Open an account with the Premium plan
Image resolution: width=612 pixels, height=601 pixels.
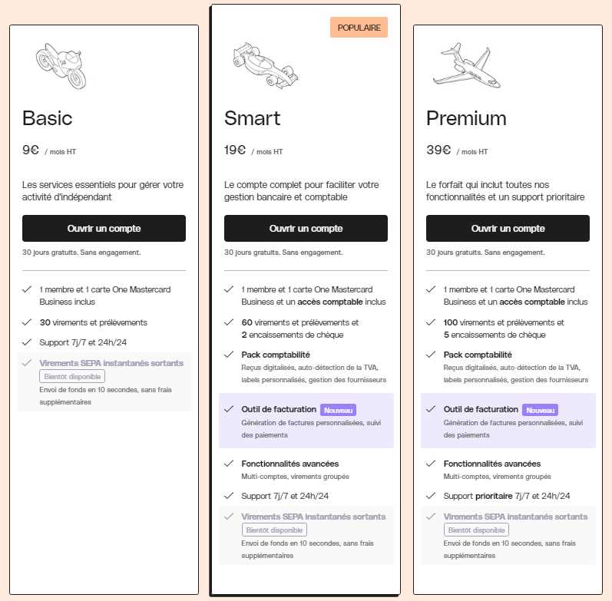(508, 228)
